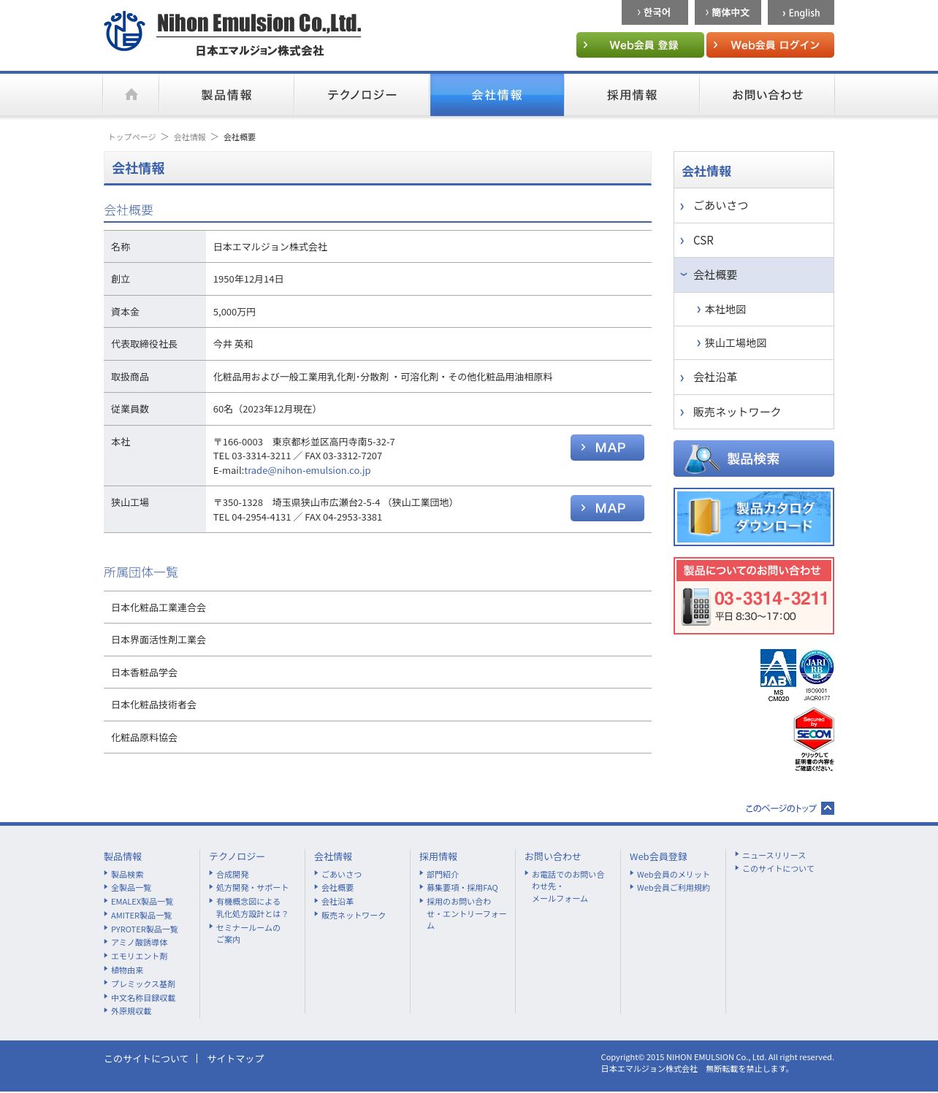938x1093 pixels.
Task: Click the telephone inquiry banner
Action: pyautogui.click(x=753, y=596)
